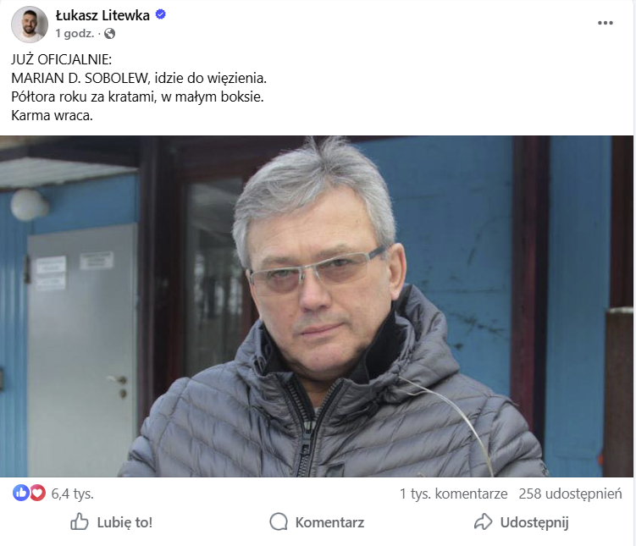Screen dimensions: 636x546
Task: Click the Łukasz Litewka author name
Action: pos(102,15)
